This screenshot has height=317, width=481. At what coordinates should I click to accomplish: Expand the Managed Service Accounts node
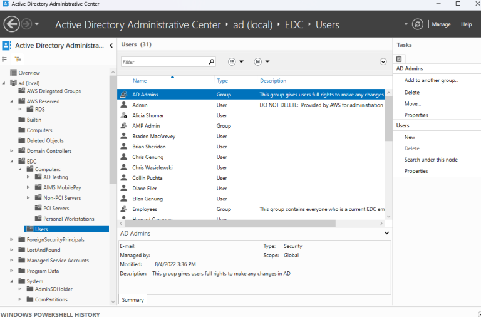12,260
